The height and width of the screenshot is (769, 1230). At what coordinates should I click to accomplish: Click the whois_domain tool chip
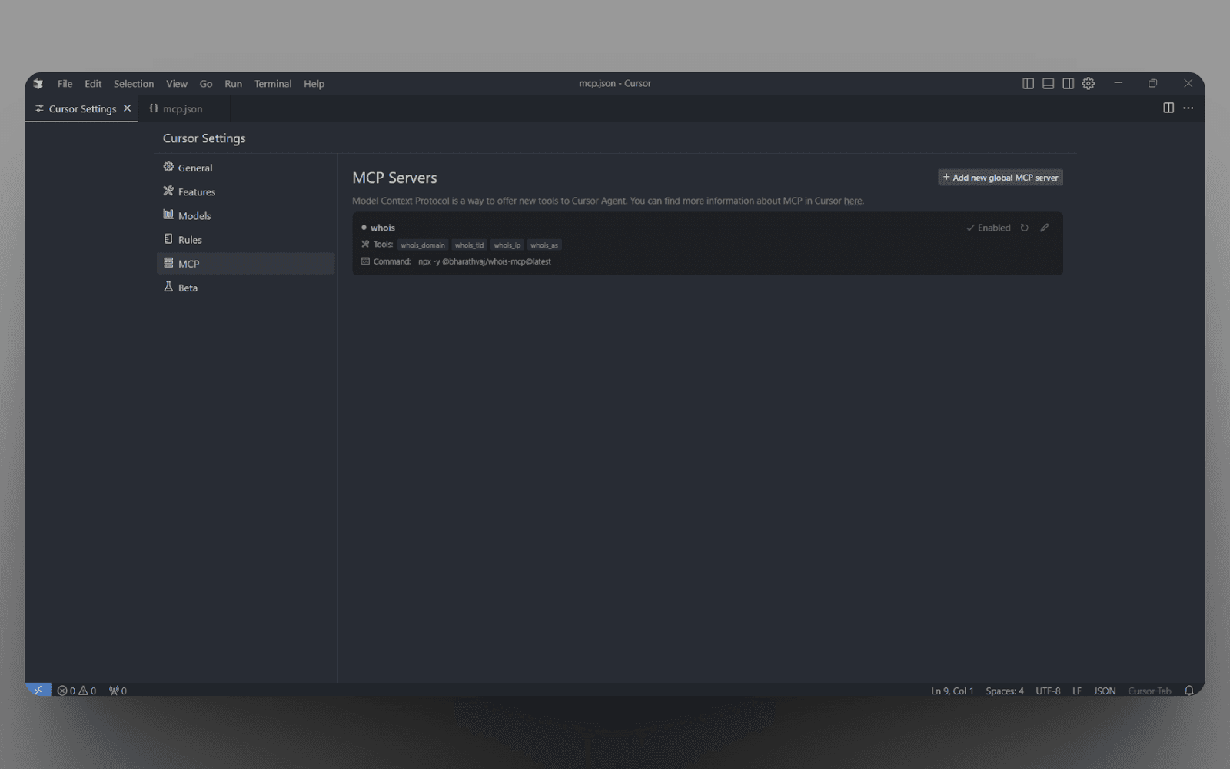(x=423, y=245)
